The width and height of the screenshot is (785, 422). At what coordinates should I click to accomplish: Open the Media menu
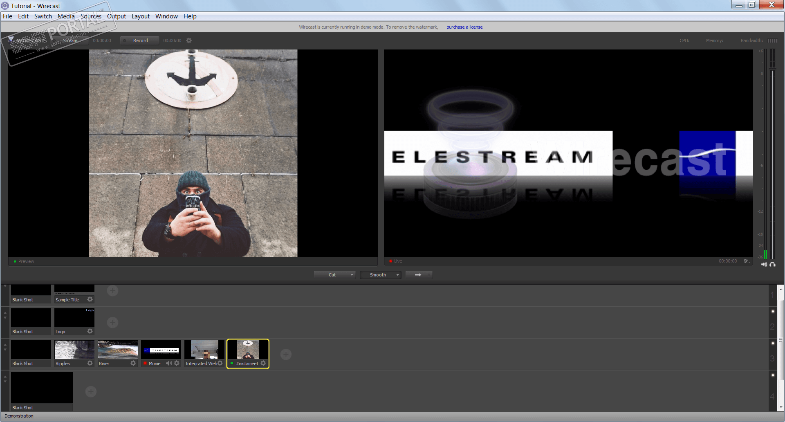66,16
